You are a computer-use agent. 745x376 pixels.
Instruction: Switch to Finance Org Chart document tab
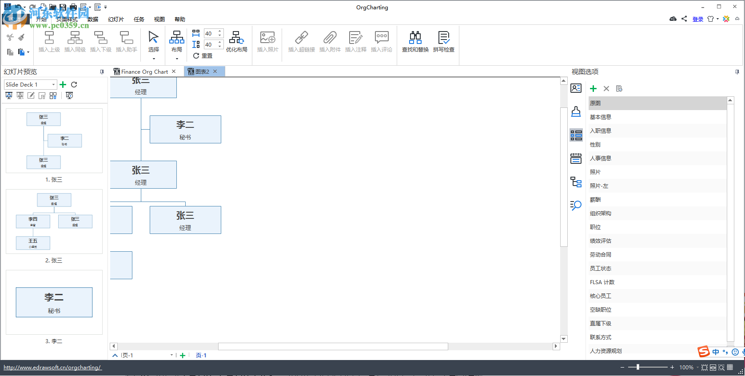coord(144,71)
